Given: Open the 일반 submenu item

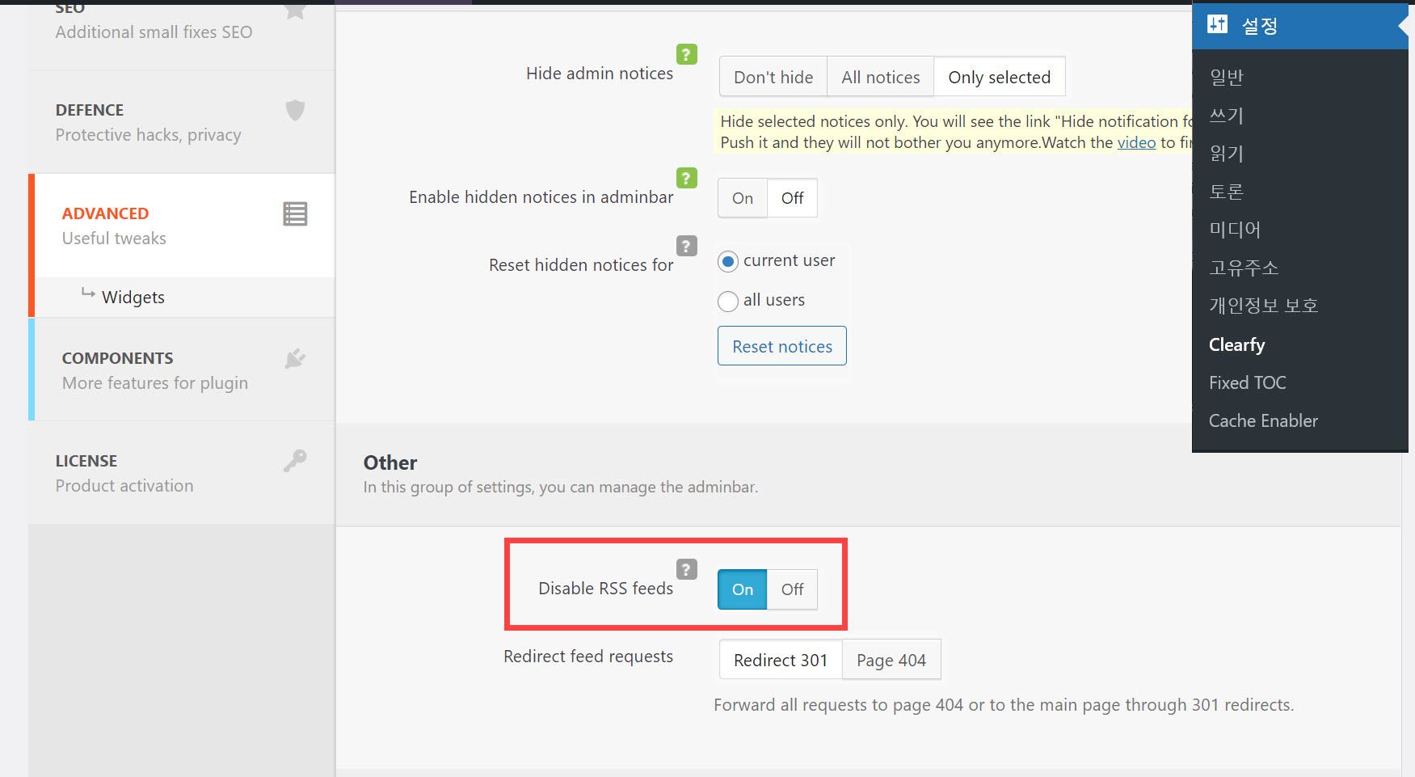Looking at the screenshot, I should pyautogui.click(x=1226, y=77).
